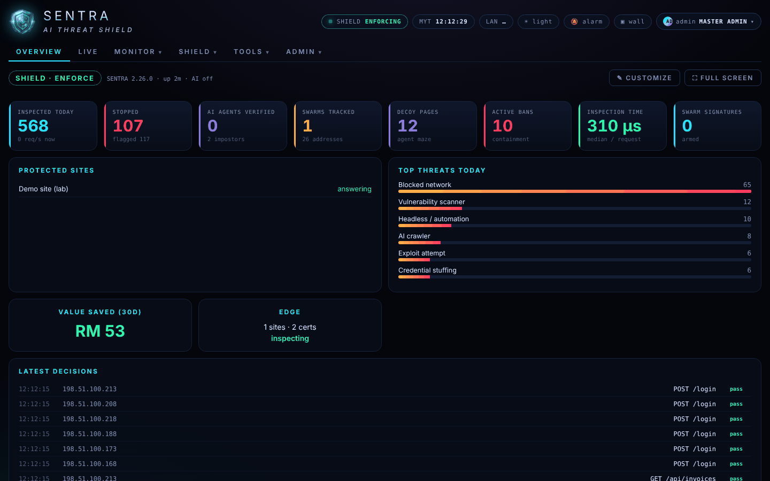This screenshot has width=770, height=481.
Task: Click the 'Credential stuffing' threat label
Action: [x=427, y=270]
